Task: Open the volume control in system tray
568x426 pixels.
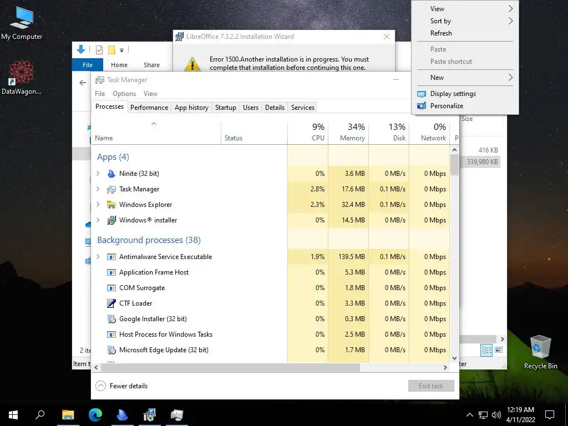Action: click(496, 415)
